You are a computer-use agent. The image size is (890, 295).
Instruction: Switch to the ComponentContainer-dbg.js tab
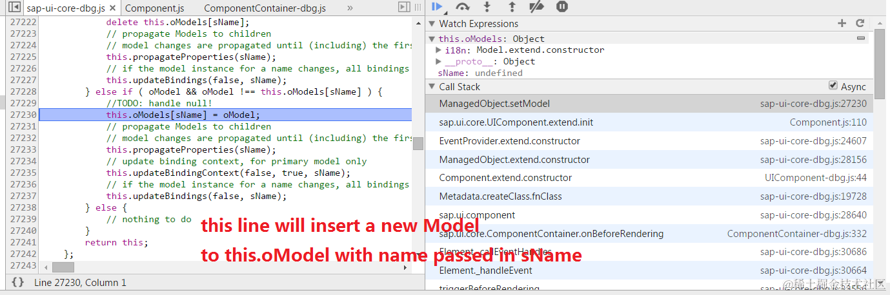click(x=265, y=8)
